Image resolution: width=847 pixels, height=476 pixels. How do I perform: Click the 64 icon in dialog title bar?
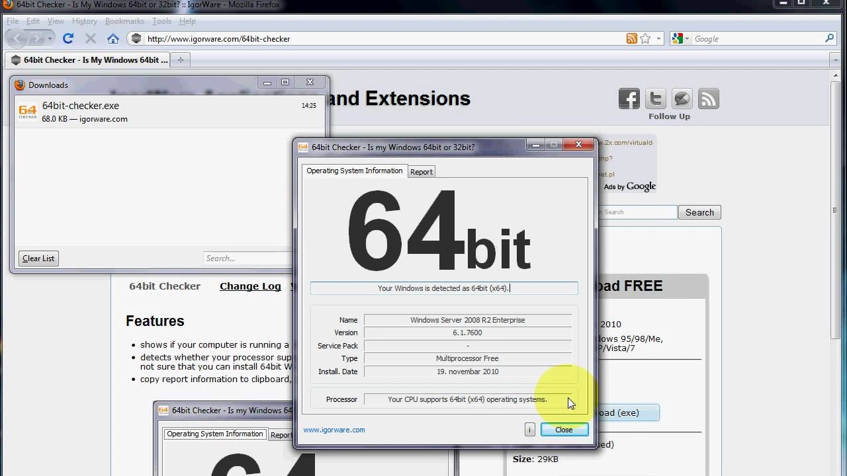[x=303, y=147]
